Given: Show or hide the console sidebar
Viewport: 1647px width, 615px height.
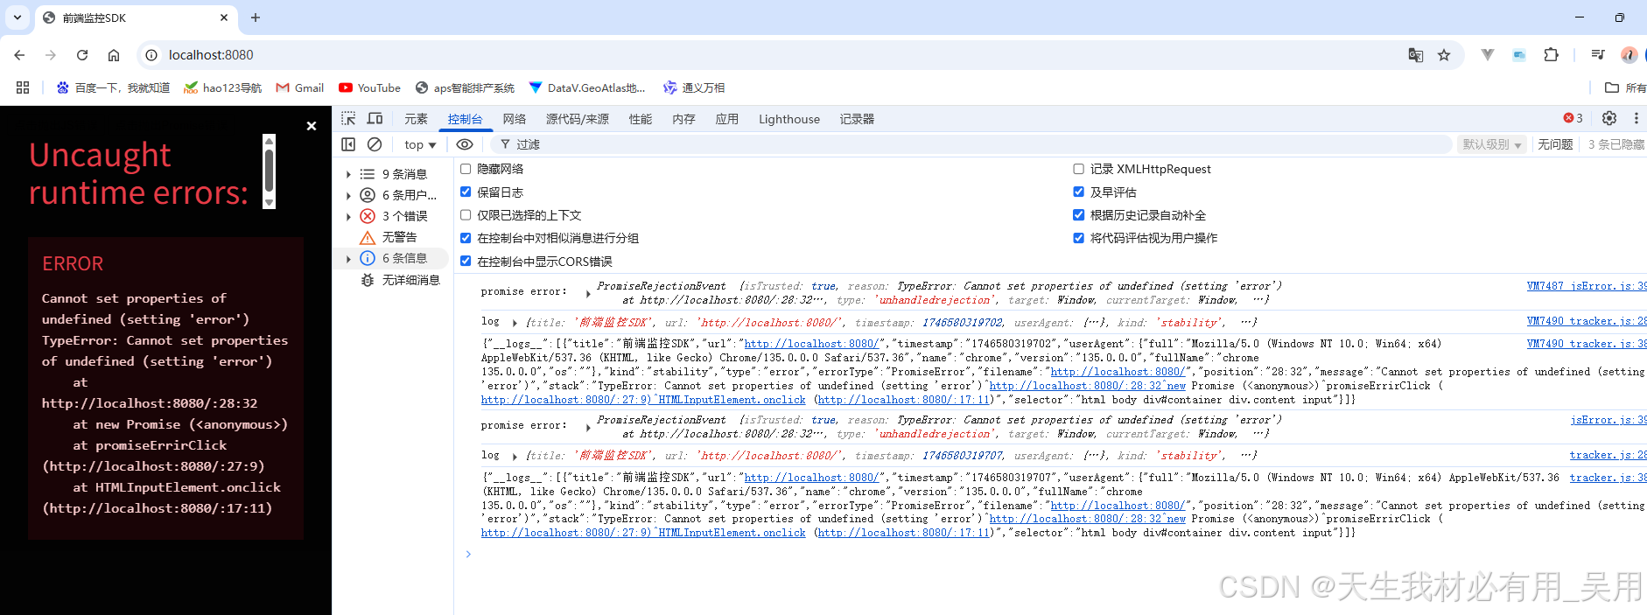Looking at the screenshot, I should (x=348, y=144).
